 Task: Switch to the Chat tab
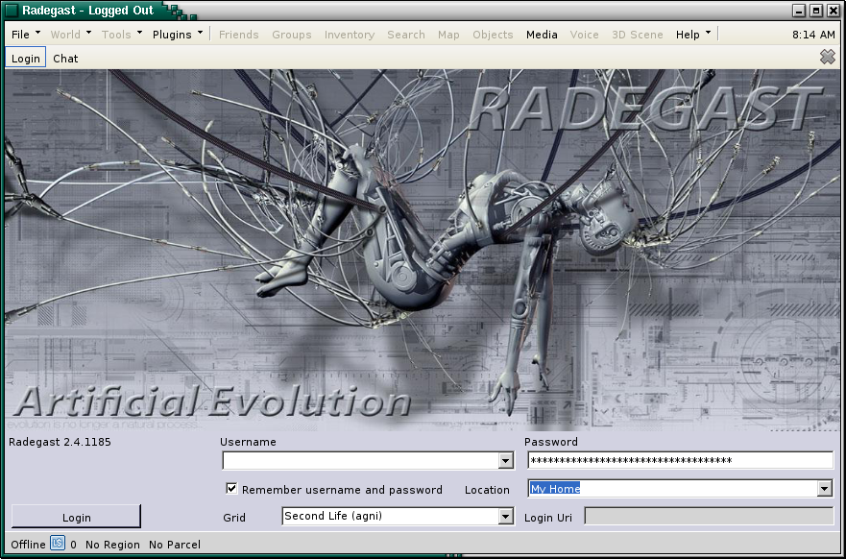click(65, 59)
